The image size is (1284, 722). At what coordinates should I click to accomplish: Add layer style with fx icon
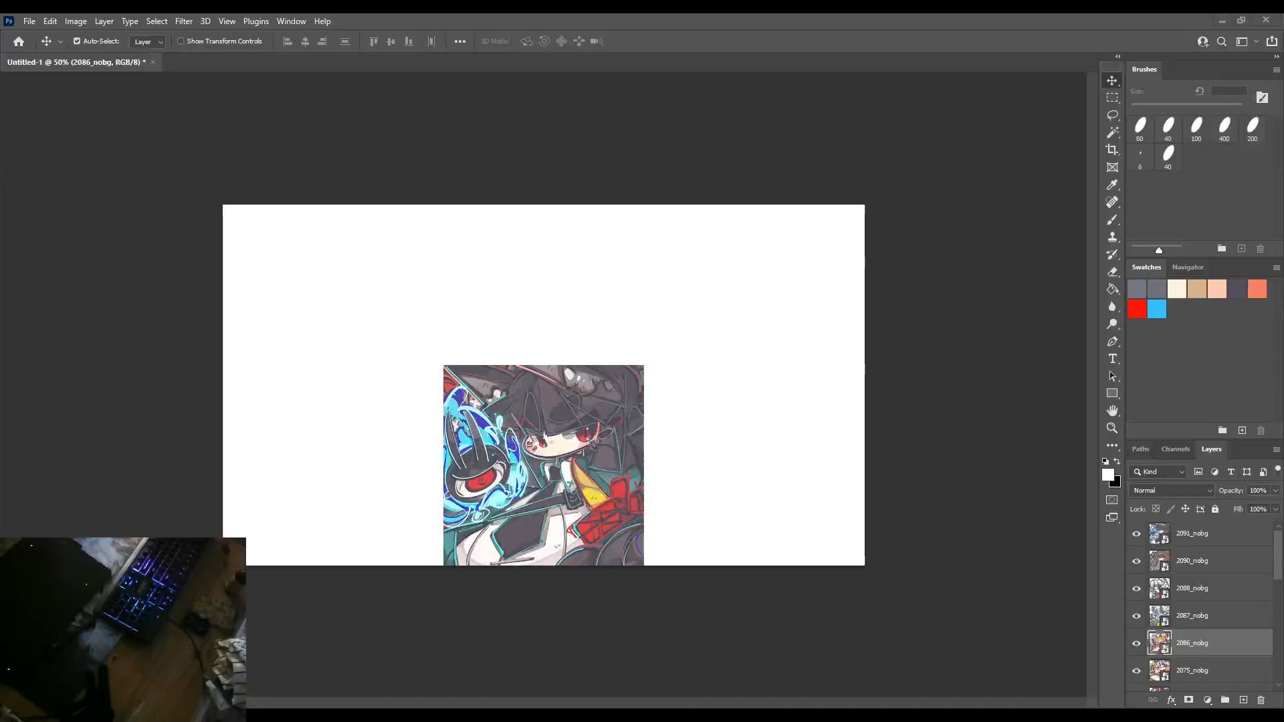tap(1171, 700)
